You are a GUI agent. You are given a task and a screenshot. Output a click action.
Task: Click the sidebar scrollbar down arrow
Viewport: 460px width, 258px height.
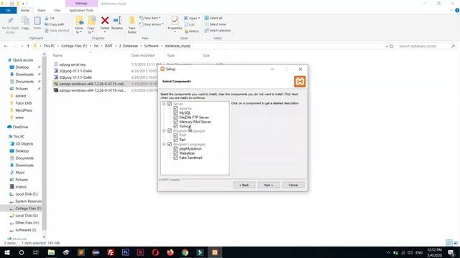44,237
